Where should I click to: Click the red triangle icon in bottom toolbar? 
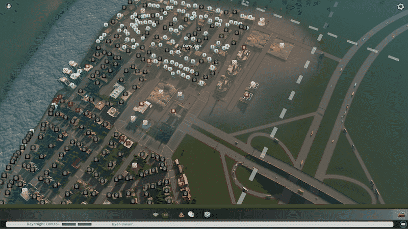181,215
